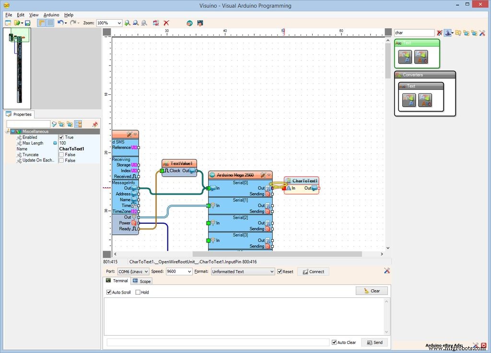
Task: Click the red X delete icon in toolbar
Action: pyautogui.click(x=166, y=23)
